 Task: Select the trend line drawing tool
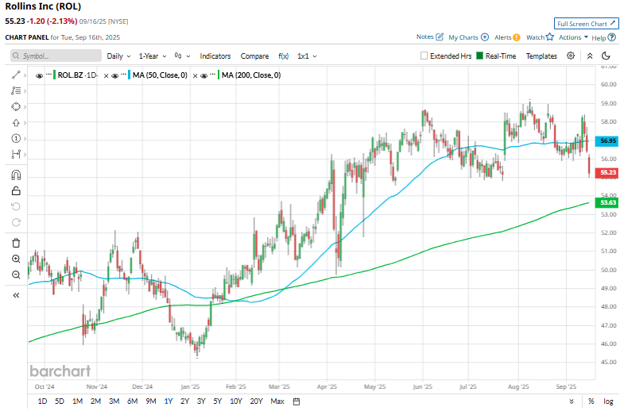pos(16,75)
